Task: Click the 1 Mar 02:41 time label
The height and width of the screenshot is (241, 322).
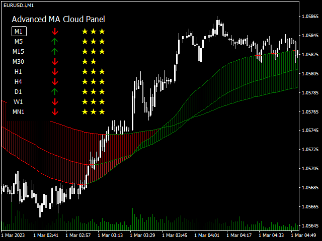Action: [x=46, y=235]
